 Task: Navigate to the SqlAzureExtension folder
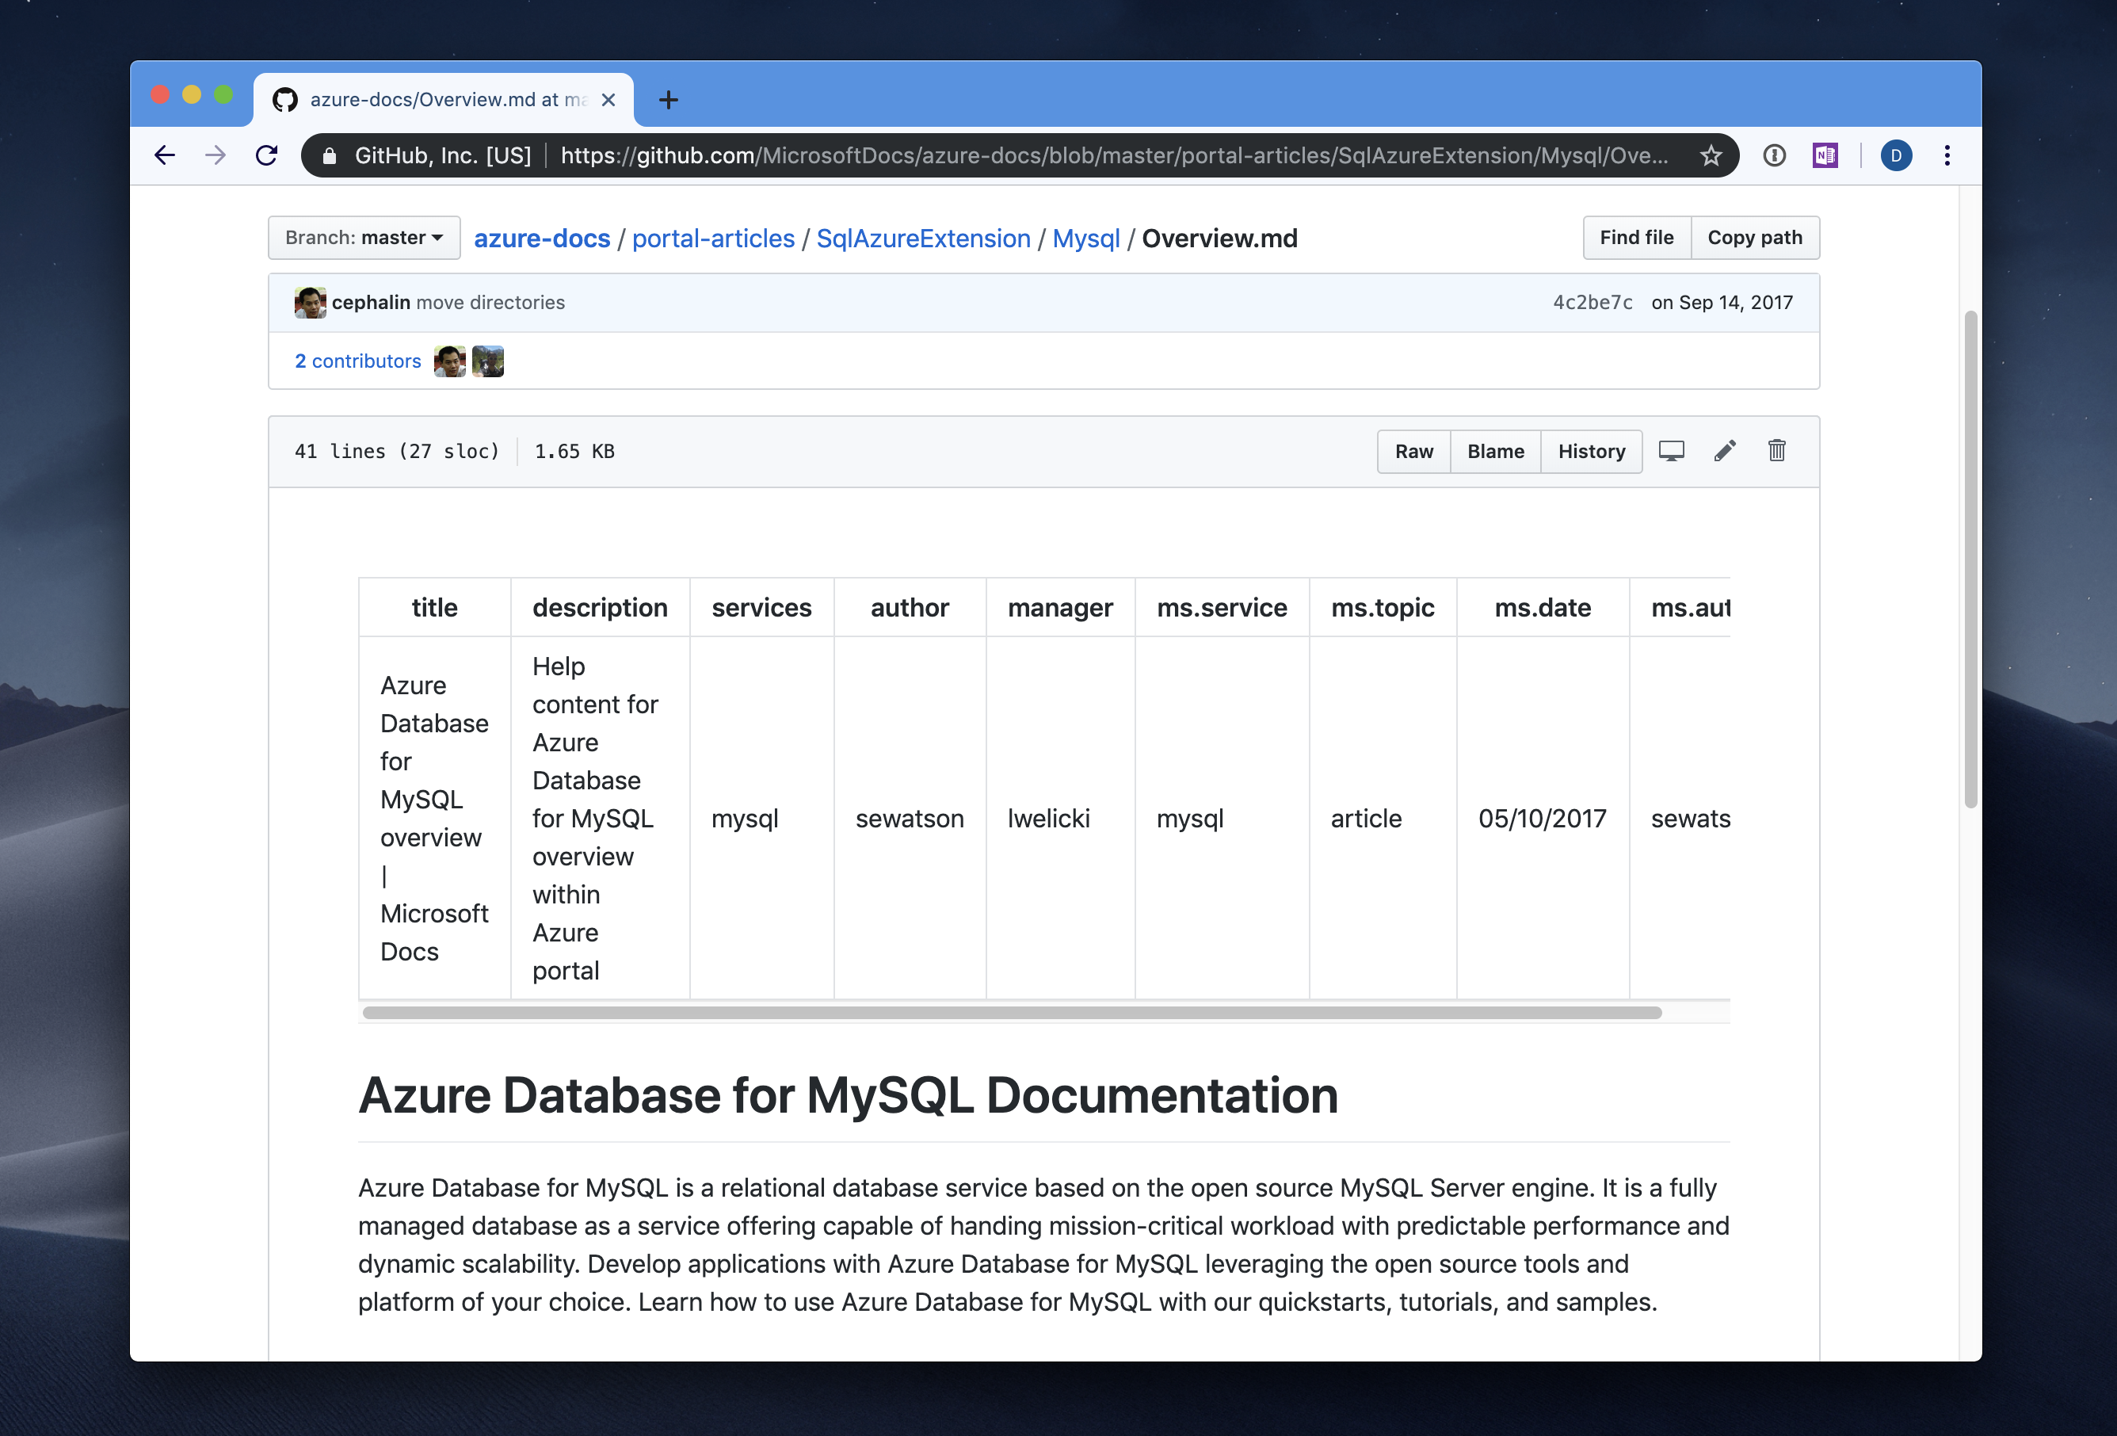point(923,238)
